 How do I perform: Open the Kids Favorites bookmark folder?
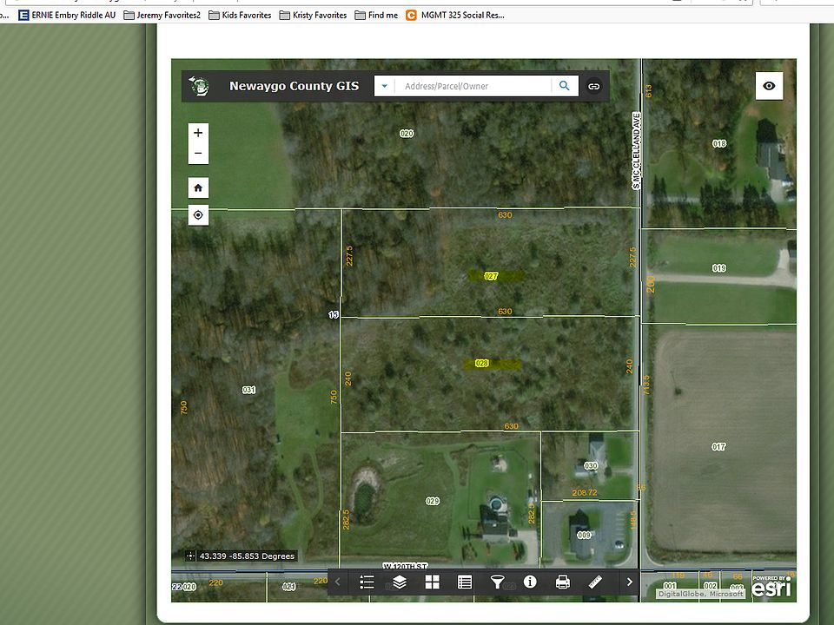[240, 15]
